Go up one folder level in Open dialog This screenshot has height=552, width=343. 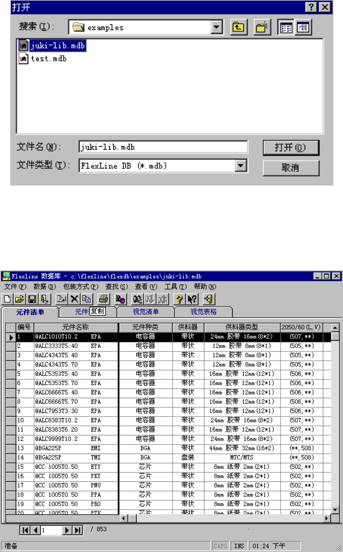(239, 27)
